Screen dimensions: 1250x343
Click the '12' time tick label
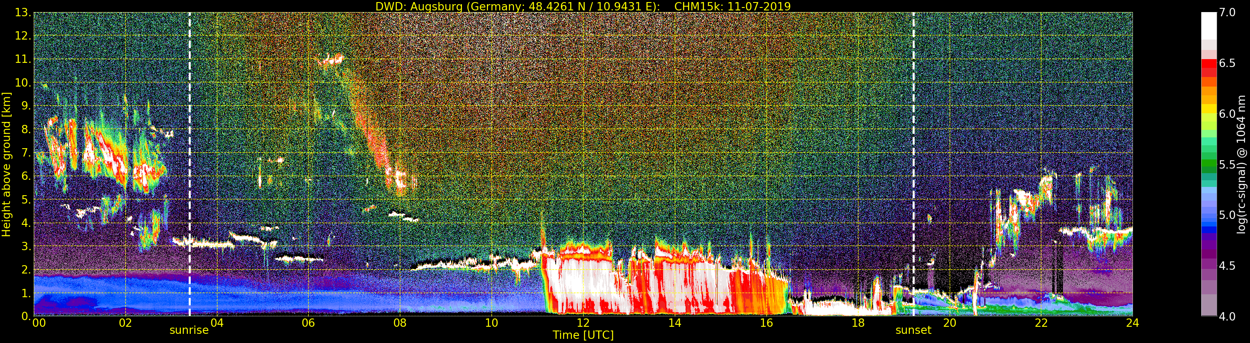point(583,323)
